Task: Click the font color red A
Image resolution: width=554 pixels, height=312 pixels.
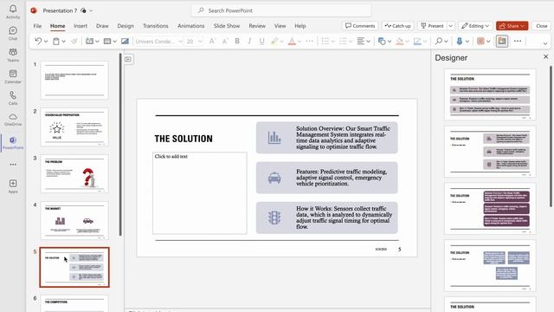Action: click(x=292, y=42)
